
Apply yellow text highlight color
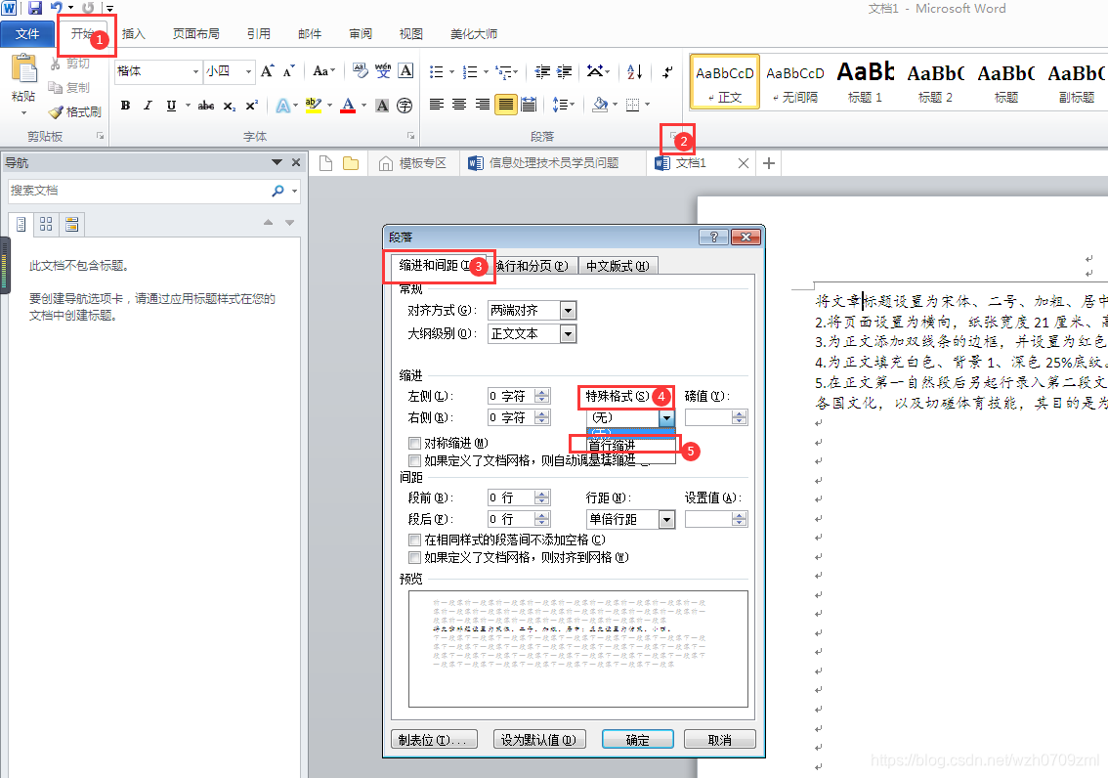[x=313, y=106]
